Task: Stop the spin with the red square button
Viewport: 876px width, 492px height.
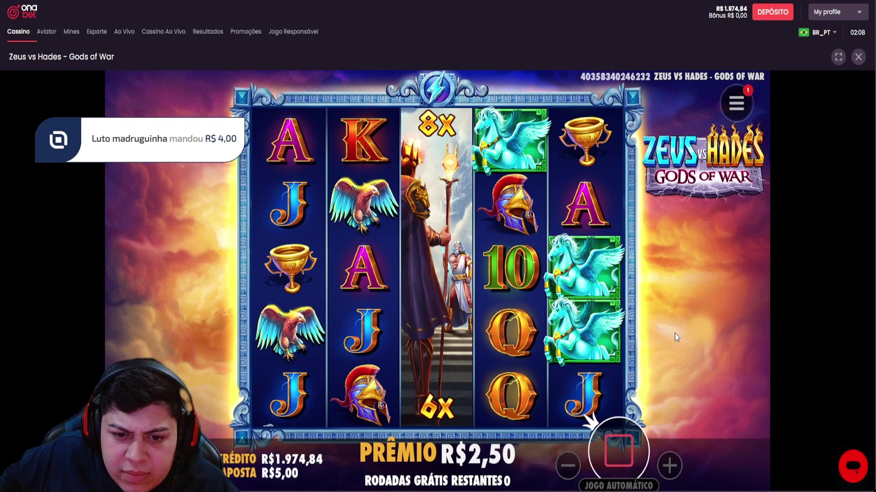Action: 619,451
